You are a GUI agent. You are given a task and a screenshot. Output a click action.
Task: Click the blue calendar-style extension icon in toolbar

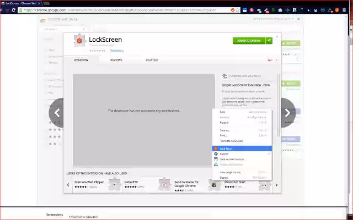pyautogui.click(x=245, y=10)
